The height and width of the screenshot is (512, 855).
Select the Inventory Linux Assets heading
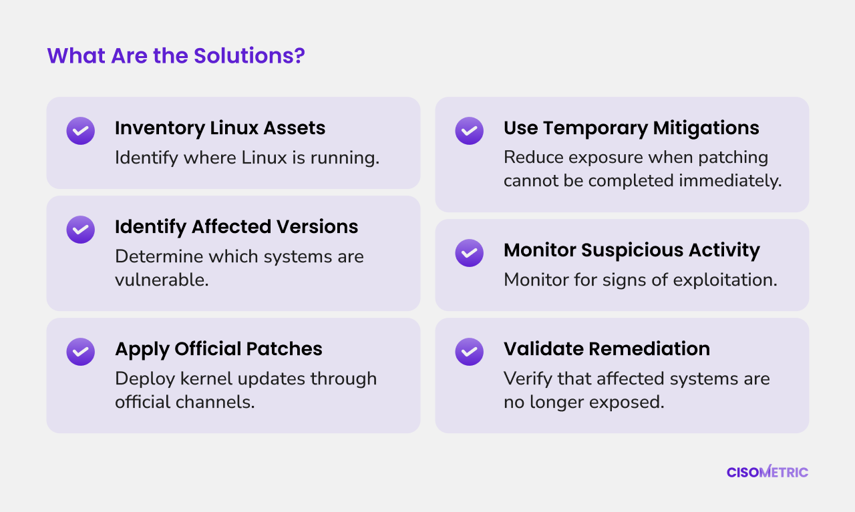[220, 128]
